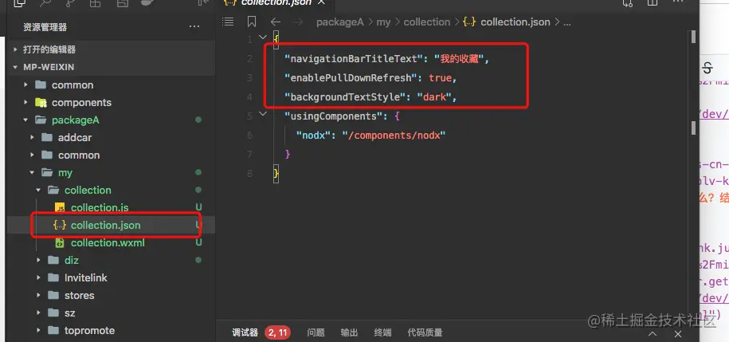729x342 pixels.
Task: Select the collection.json editor tab
Action: [276, 4]
